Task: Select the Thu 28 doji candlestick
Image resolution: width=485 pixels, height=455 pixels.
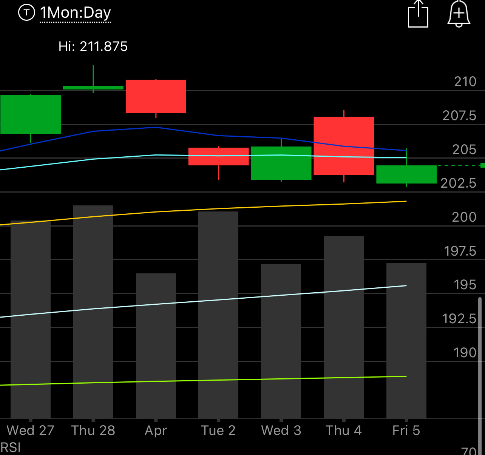Action: [x=93, y=88]
